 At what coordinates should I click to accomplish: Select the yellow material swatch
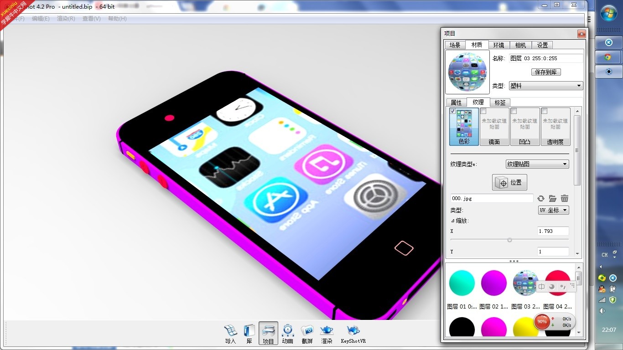pos(525,327)
